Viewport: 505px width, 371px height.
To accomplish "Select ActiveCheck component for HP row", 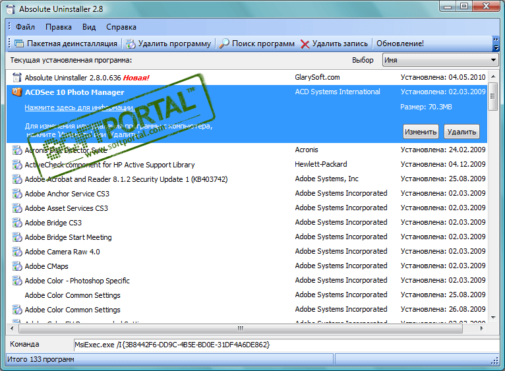I will [247, 165].
